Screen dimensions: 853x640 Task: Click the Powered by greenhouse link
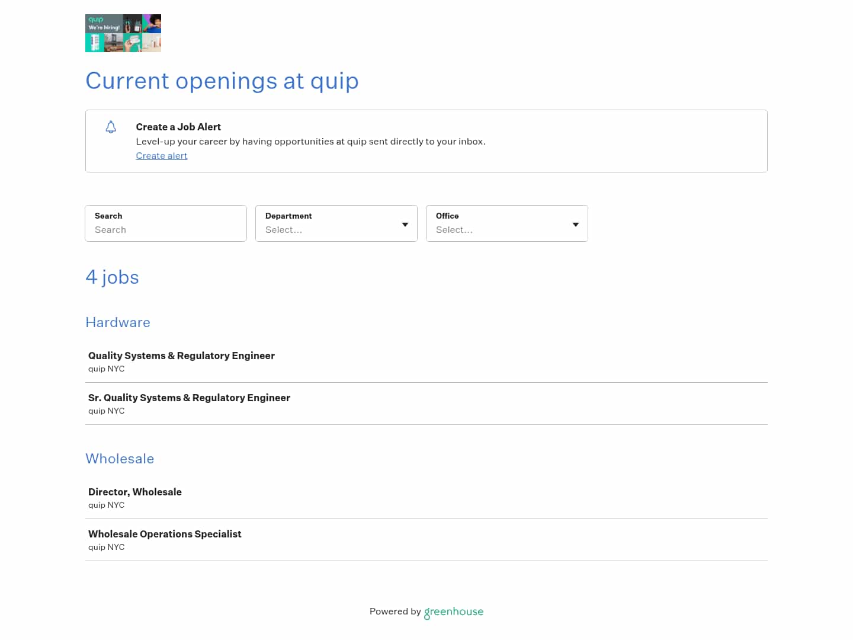(x=426, y=612)
